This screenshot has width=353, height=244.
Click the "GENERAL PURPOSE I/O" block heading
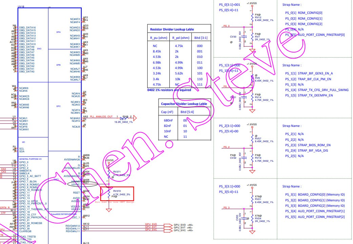(x=30, y=159)
